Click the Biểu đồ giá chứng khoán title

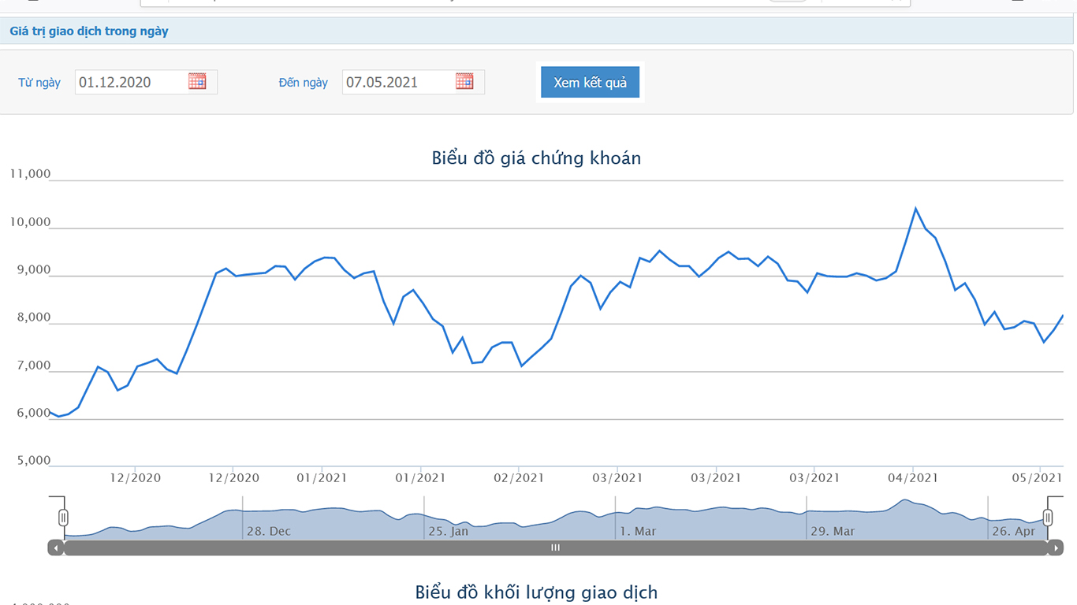coord(536,158)
